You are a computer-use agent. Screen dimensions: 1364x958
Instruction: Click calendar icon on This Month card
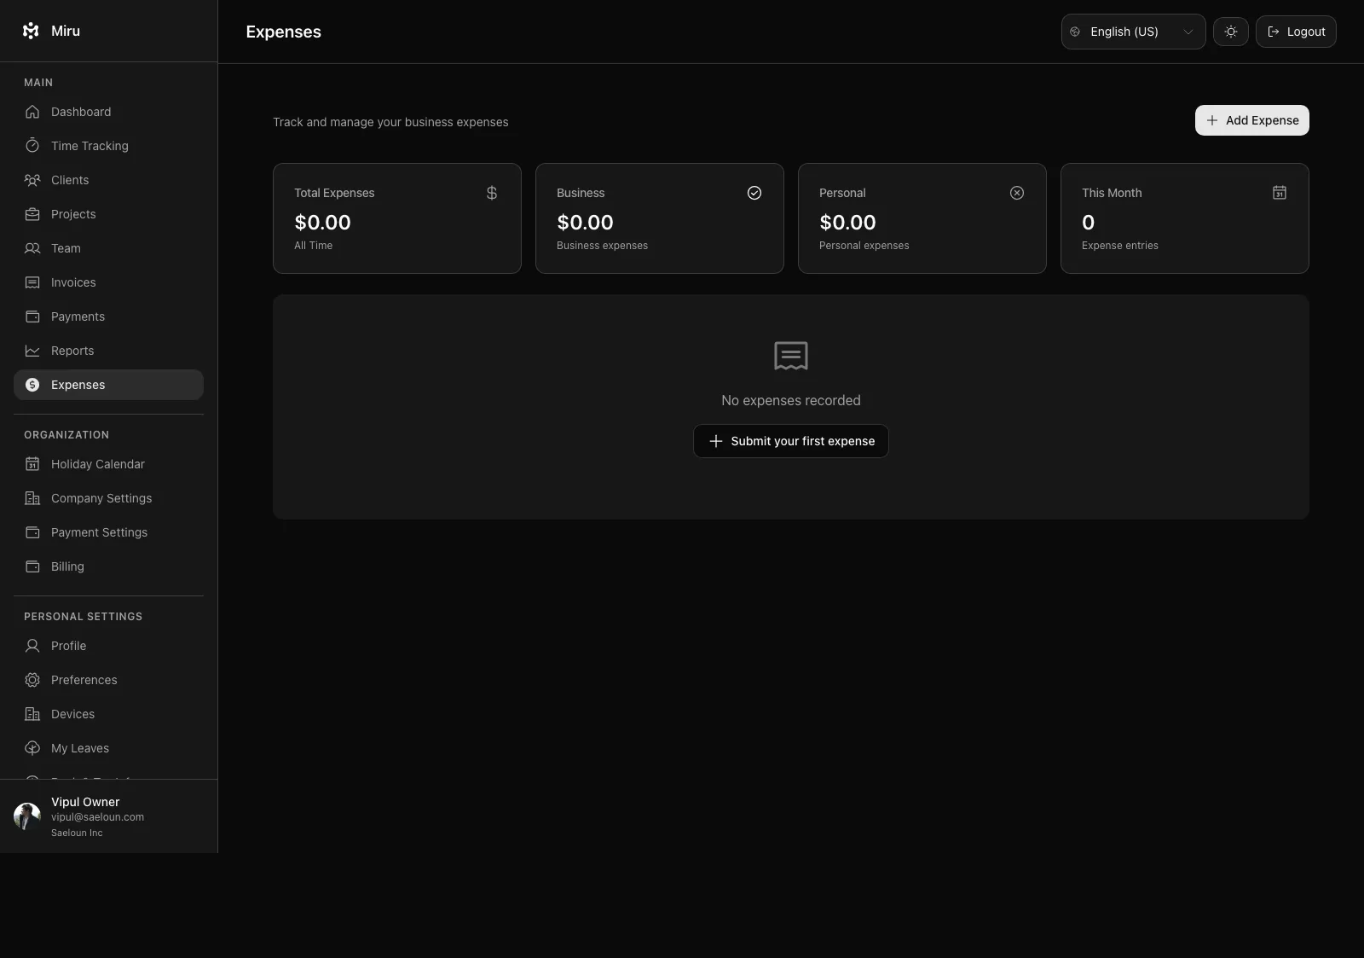pyautogui.click(x=1280, y=193)
